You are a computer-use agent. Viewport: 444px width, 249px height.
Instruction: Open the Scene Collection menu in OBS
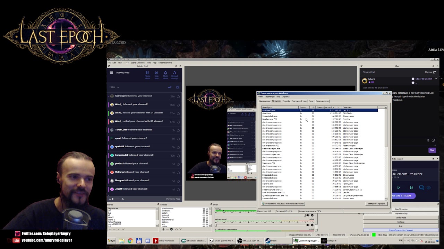(138, 63)
